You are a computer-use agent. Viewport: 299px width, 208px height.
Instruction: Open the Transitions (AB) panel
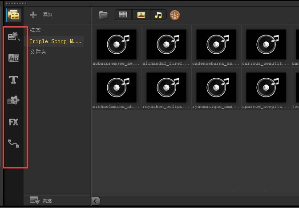coord(14,58)
